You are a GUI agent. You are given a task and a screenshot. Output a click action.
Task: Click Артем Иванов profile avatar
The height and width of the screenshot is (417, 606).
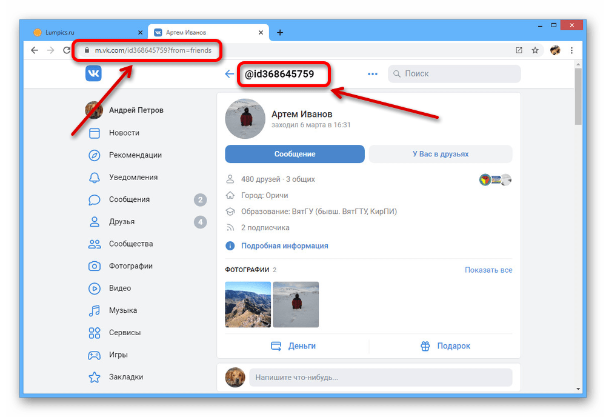(245, 119)
